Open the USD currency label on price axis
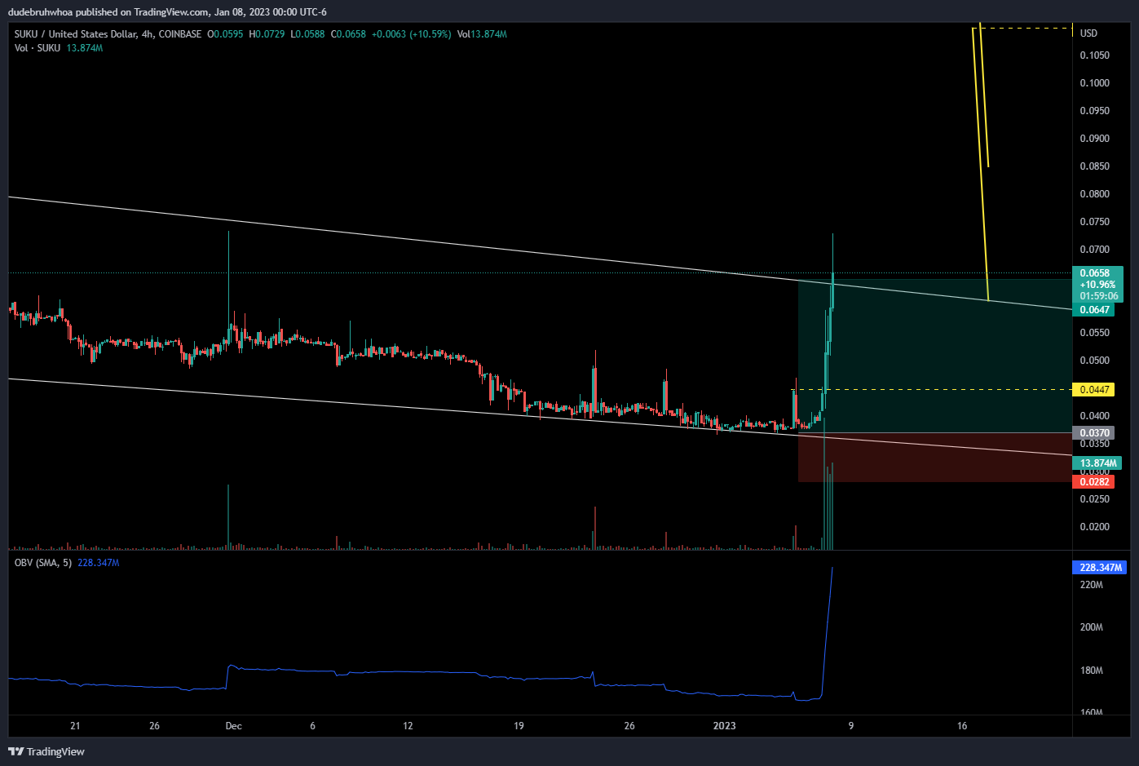This screenshot has height=766, width=1139. pos(1088,33)
